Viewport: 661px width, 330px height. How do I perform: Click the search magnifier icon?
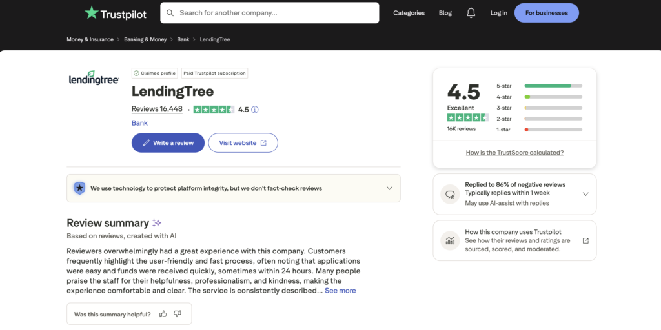click(x=170, y=13)
